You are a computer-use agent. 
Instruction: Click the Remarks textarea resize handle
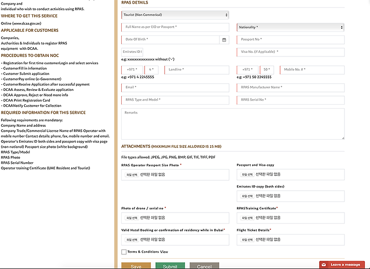pyautogui.click(x=343, y=138)
